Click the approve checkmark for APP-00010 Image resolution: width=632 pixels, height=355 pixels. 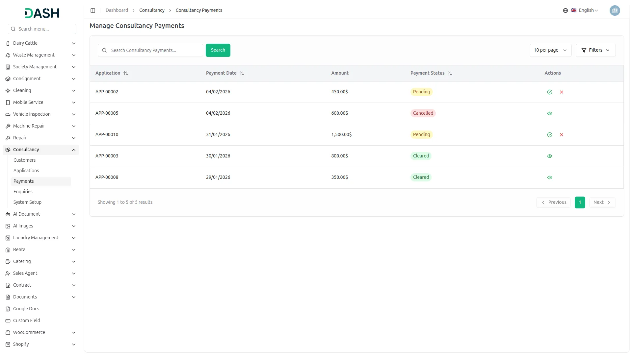click(549, 135)
